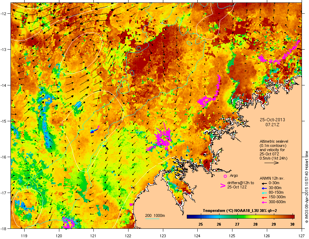The height and width of the screenshot is (239, 309).
Task: Click the 'Altimetric sealevel' text
Action: point(274,141)
